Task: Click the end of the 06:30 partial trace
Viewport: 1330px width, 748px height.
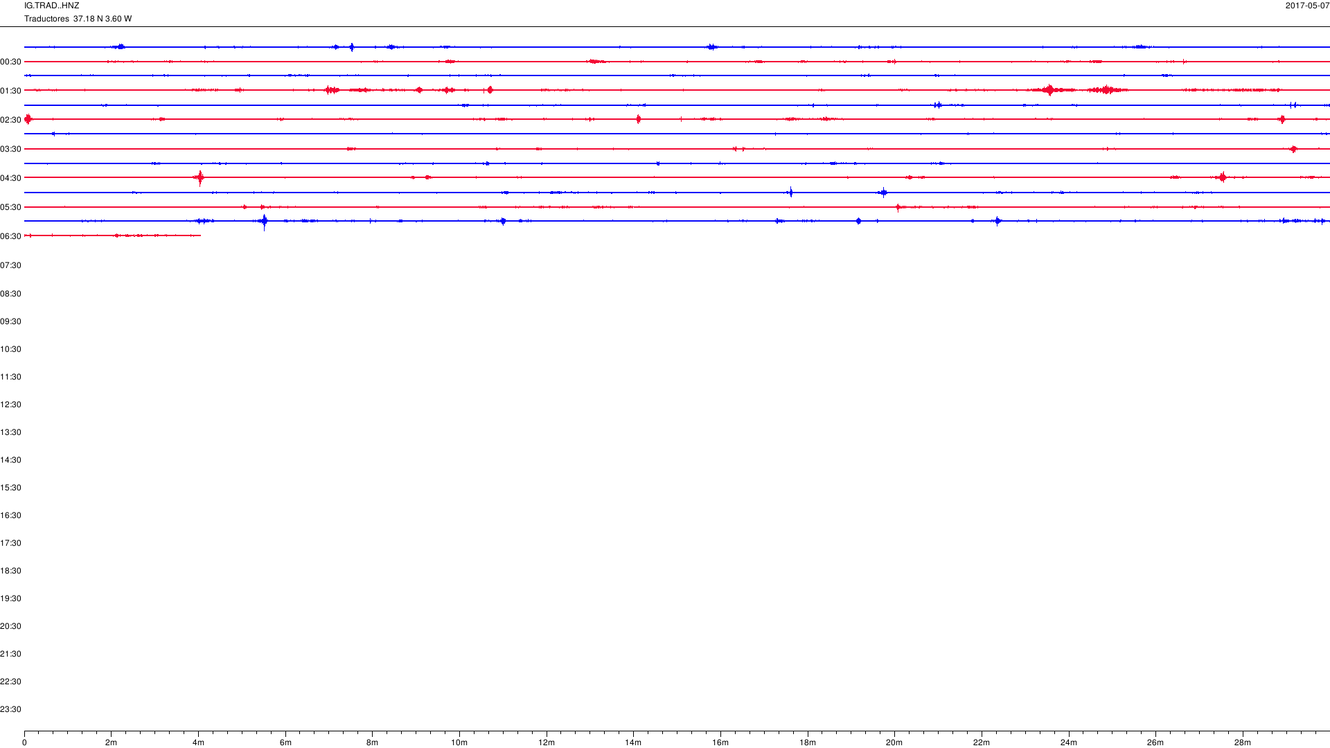Action: click(200, 235)
